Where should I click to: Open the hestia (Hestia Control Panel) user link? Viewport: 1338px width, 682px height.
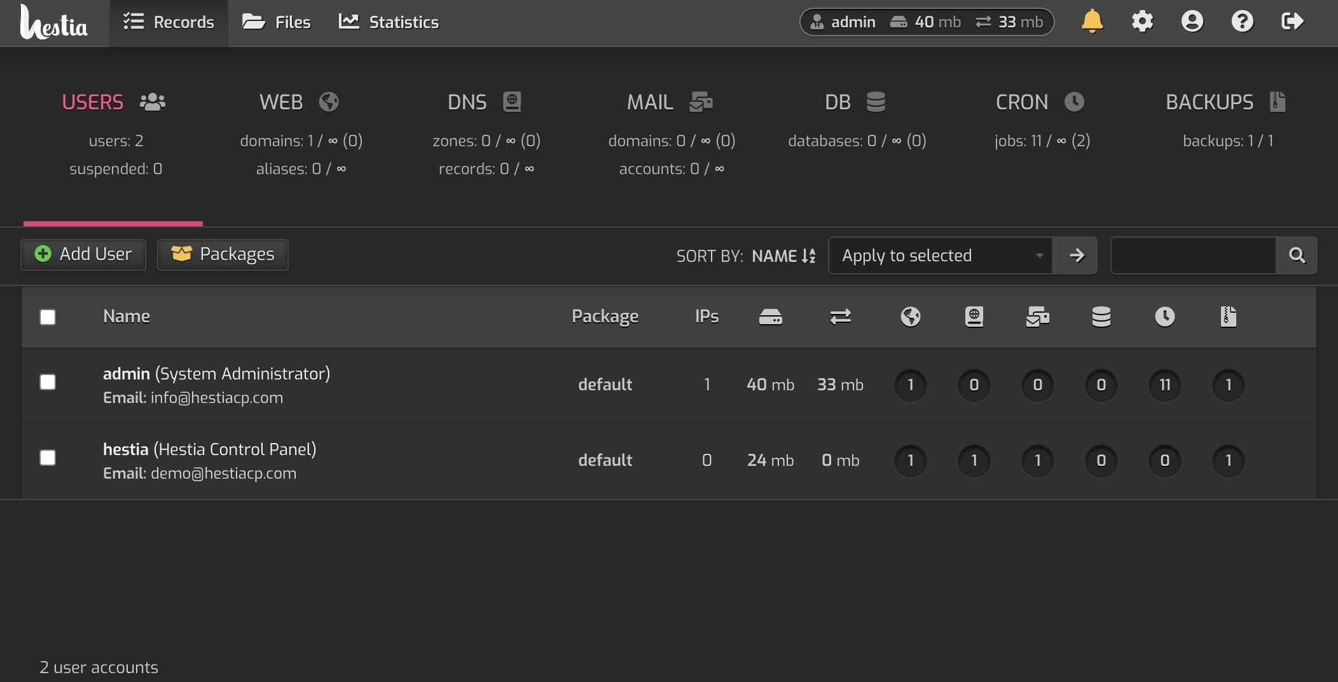(x=210, y=449)
